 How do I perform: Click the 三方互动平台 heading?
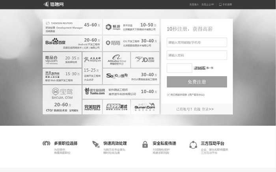coord(213,143)
